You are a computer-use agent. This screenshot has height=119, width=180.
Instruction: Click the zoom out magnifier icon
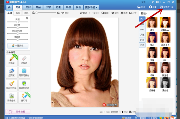pyautogui.click(x=33, y=13)
